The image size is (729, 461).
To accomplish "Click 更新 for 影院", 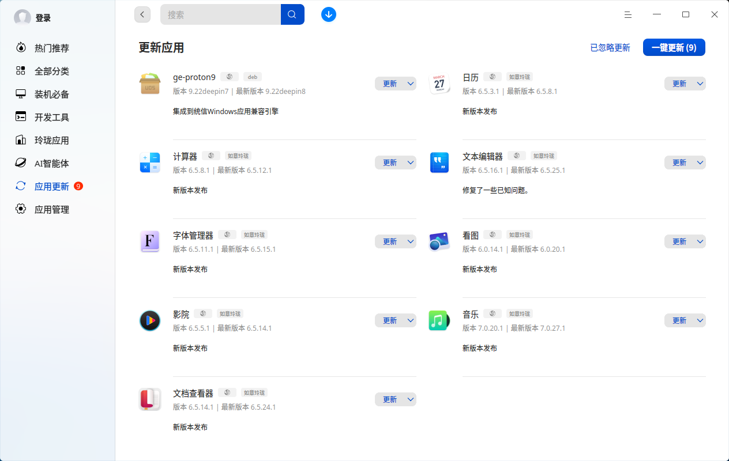I will (390, 320).
